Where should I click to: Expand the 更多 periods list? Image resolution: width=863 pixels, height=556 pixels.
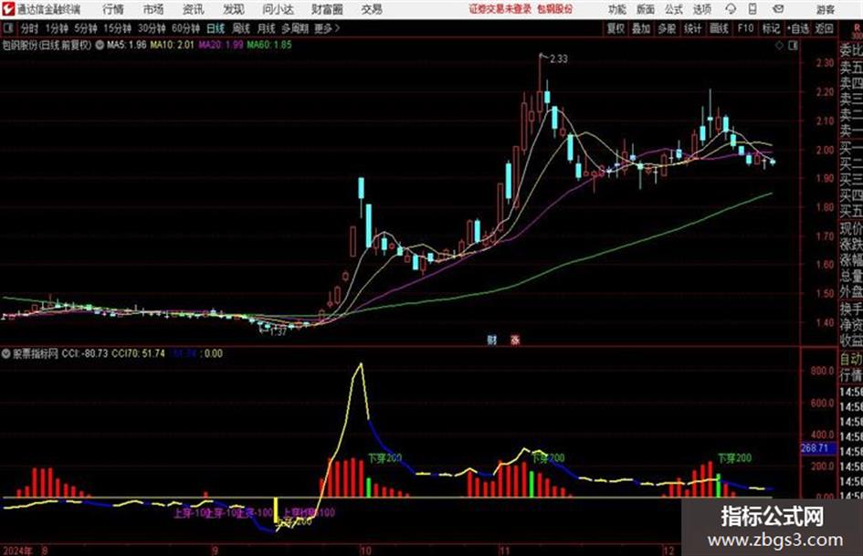tap(327, 28)
